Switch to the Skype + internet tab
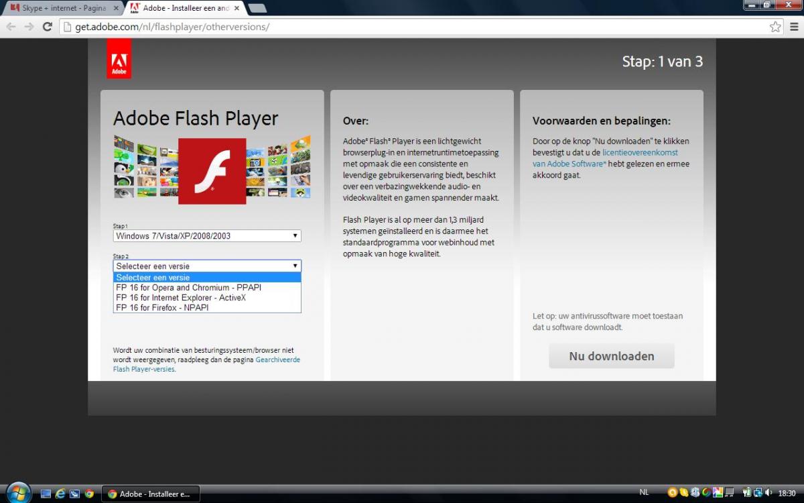The width and height of the screenshot is (804, 503). [64, 8]
